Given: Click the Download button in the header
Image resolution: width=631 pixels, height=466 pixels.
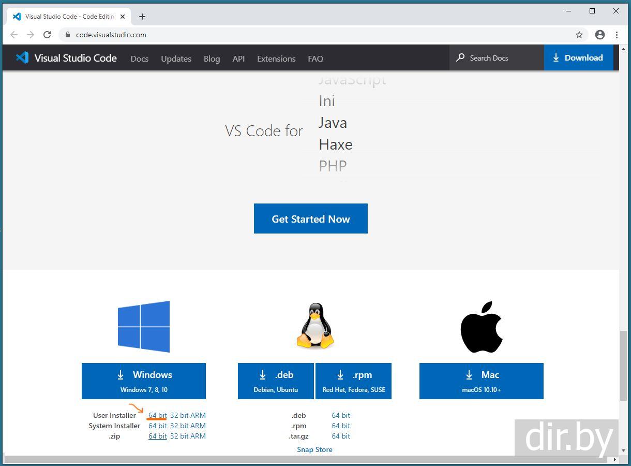Looking at the screenshot, I should pyautogui.click(x=578, y=58).
